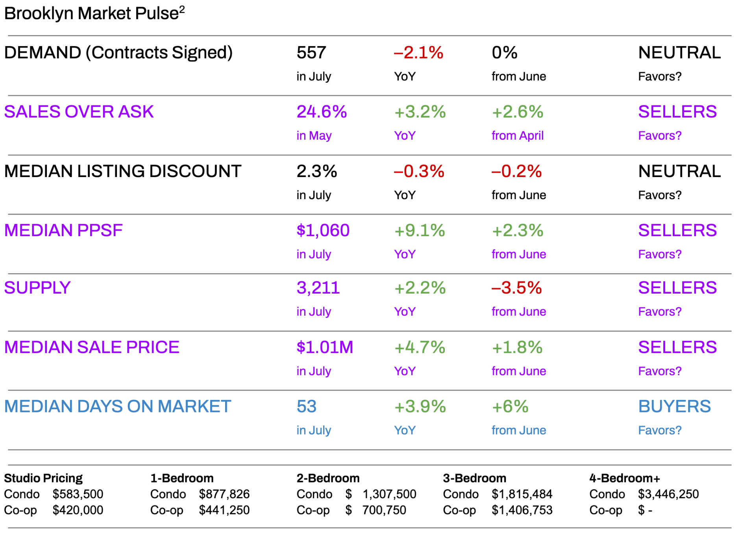Select the $1.01M median sale price
The width and height of the screenshot is (740, 536).
tap(325, 347)
